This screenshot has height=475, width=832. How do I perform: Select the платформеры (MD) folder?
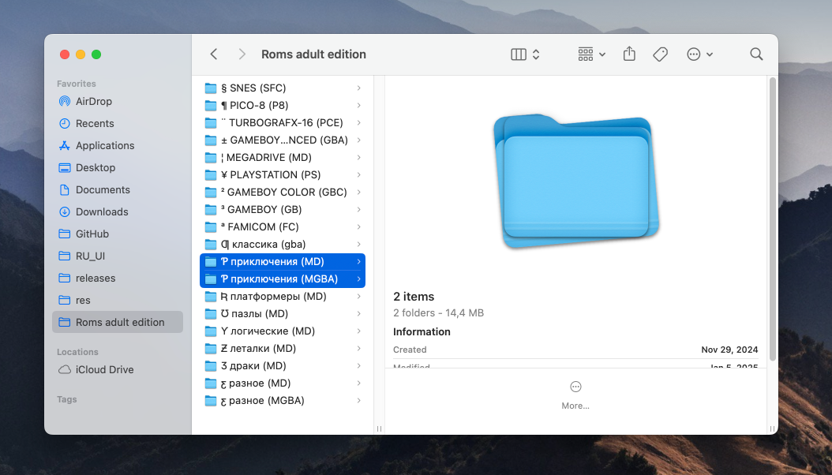click(283, 297)
